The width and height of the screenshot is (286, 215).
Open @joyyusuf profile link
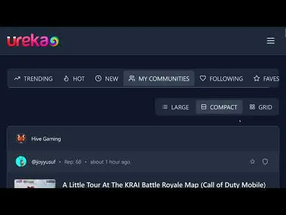pyautogui.click(x=43, y=162)
